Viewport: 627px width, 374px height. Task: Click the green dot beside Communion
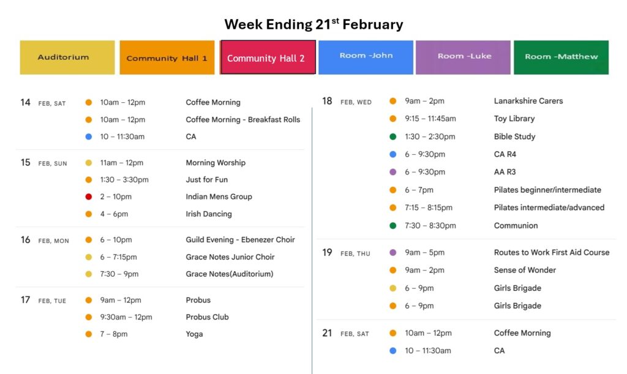393,226
